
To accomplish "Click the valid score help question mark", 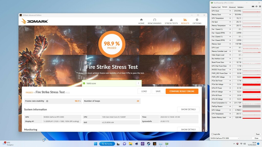I will (x=138, y=83).
